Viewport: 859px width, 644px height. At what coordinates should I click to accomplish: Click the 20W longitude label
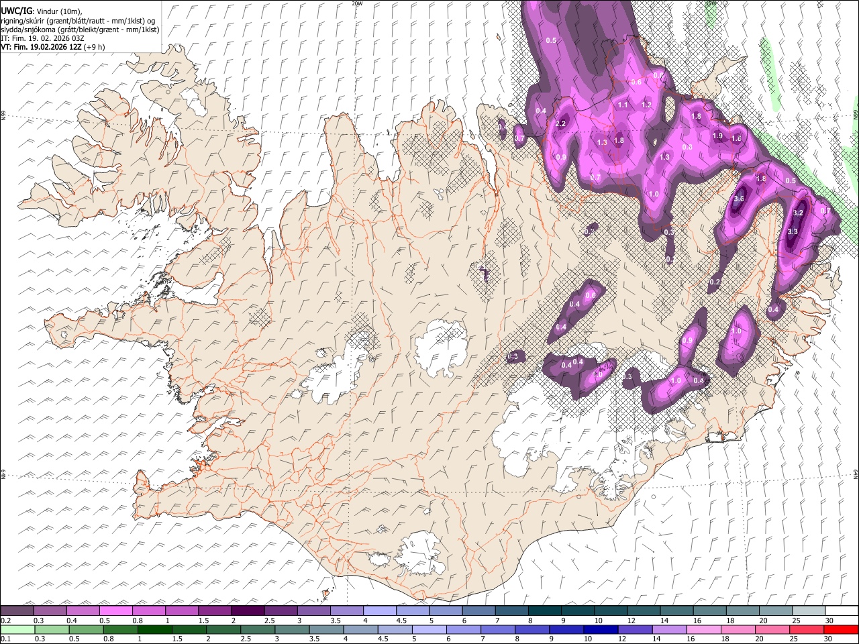click(x=357, y=3)
